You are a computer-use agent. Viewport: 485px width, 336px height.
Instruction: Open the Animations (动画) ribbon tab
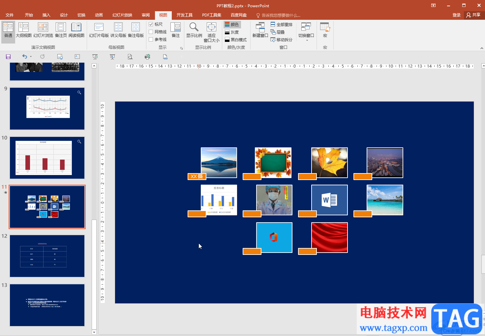tap(99, 15)
